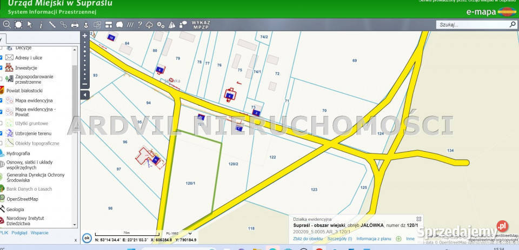The width and height of the screenshot is (519, 250).
Task: Open the help question mark tool
Action: point(139,24)
